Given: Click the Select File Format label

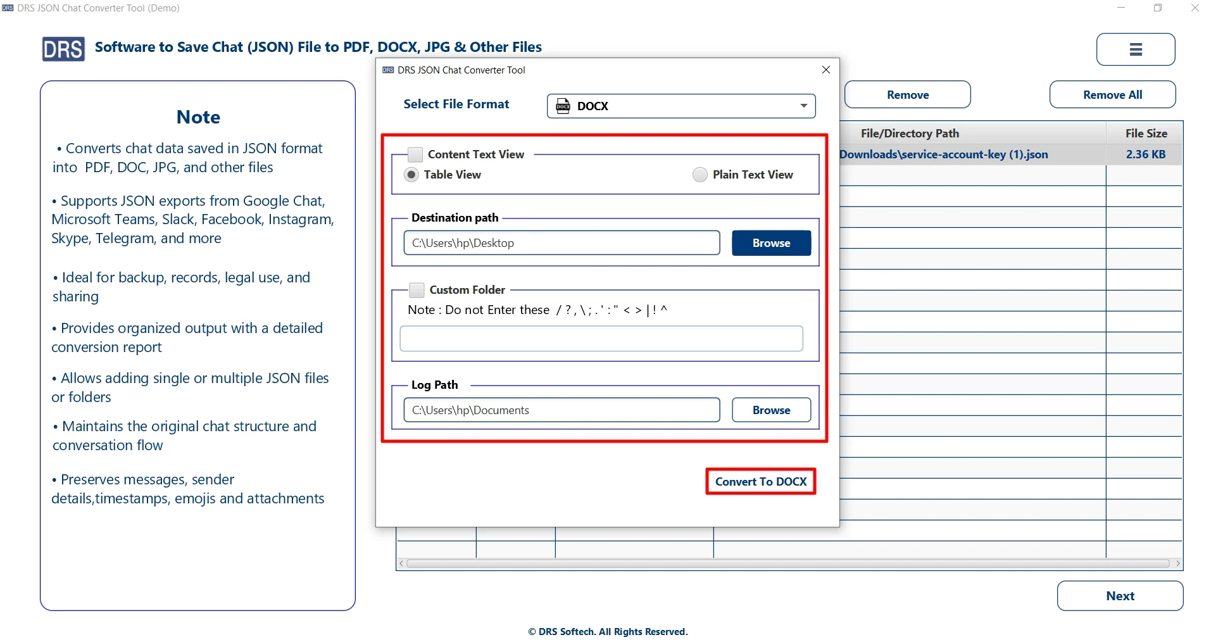Looking at the screenshot, I should tap(456, 104).
